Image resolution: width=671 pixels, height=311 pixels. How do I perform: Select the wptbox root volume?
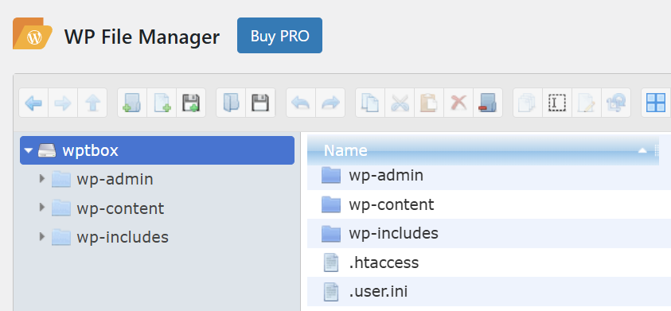[157, 150]
